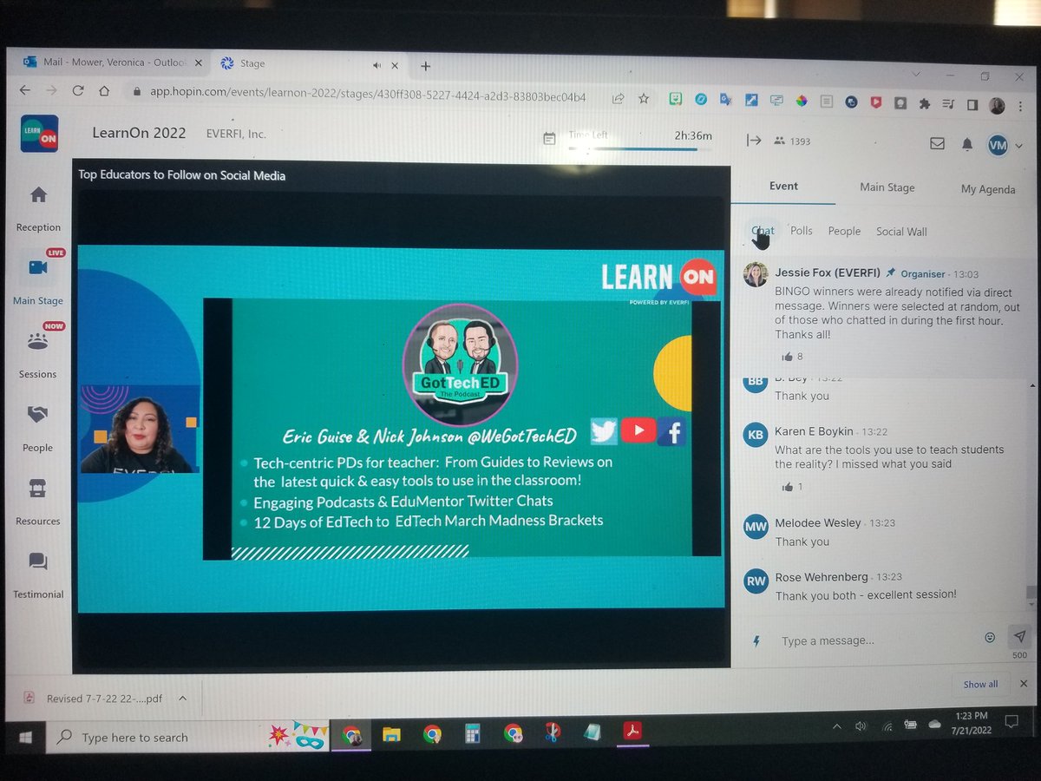Click the Twitter icon on slide
This screenshot has width=1041, height=781.
point(604,430)
